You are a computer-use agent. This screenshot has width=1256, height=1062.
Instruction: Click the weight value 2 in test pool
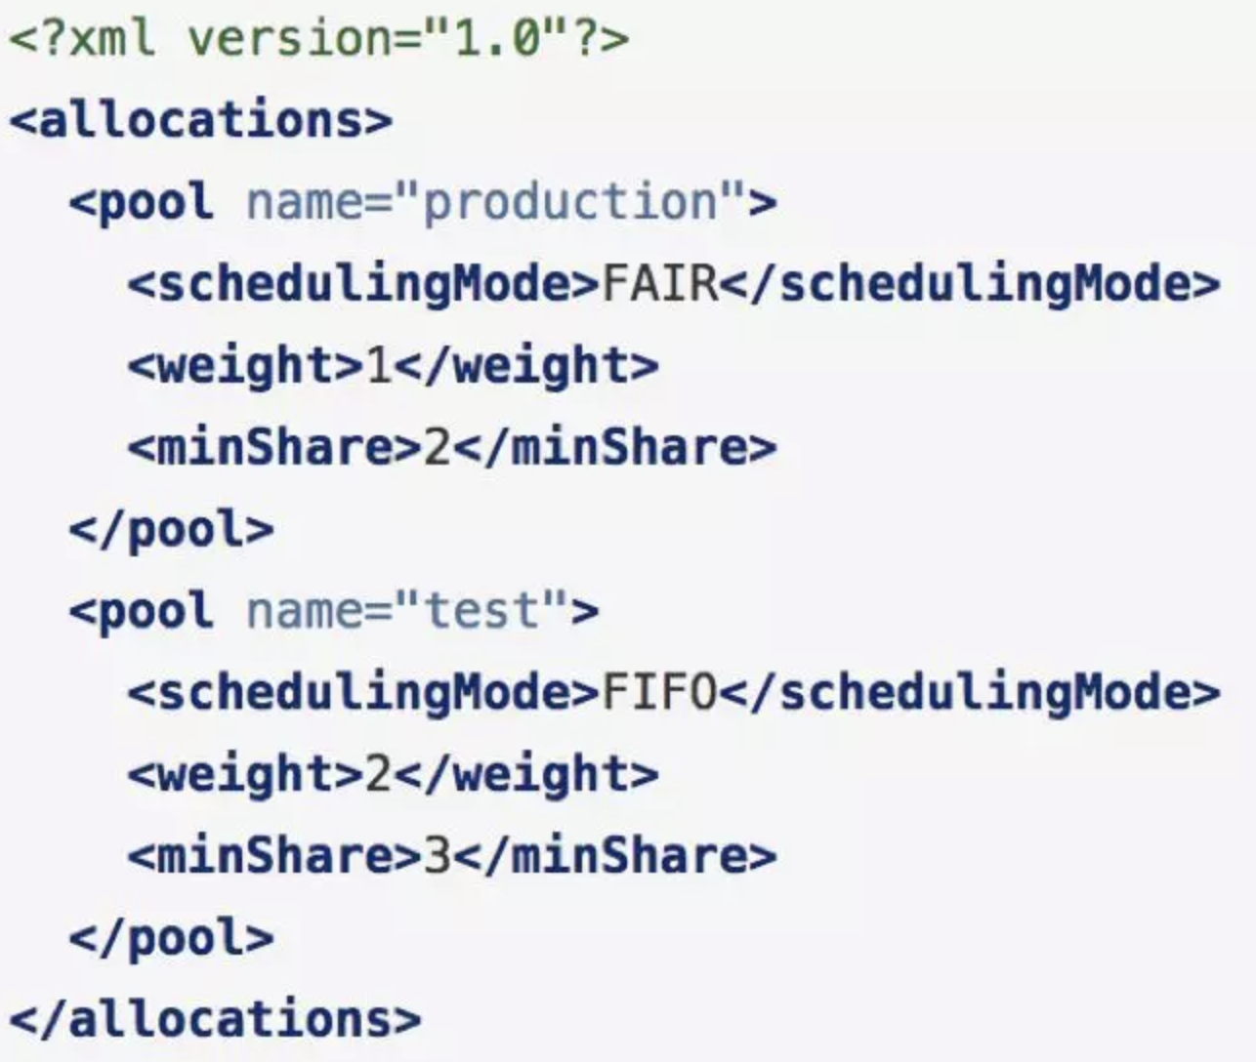[378, 775]
